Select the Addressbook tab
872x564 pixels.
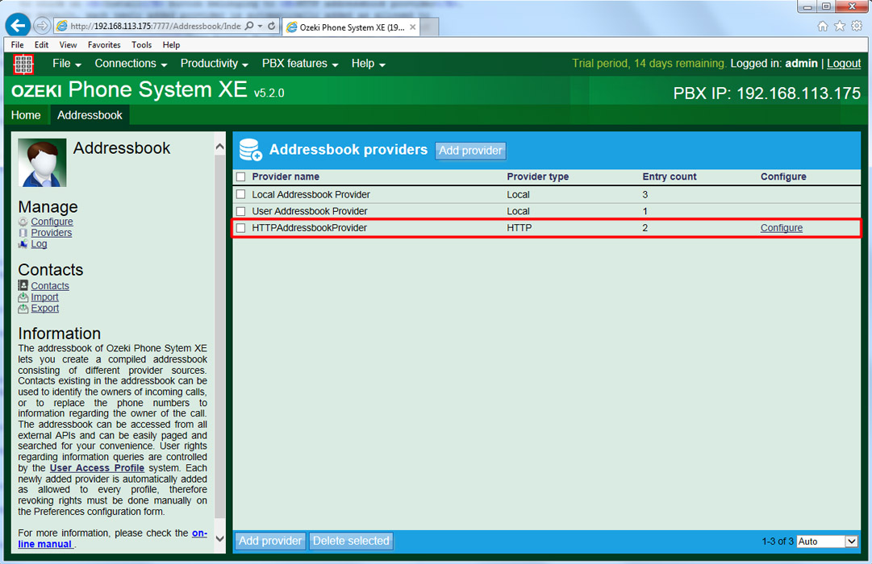[x=90, y=115]
